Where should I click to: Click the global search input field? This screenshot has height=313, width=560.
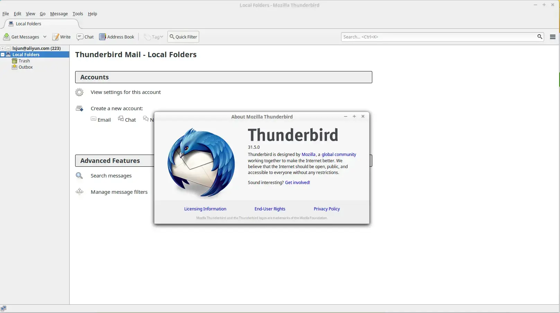pyautogui.click(x=439, y=37)
